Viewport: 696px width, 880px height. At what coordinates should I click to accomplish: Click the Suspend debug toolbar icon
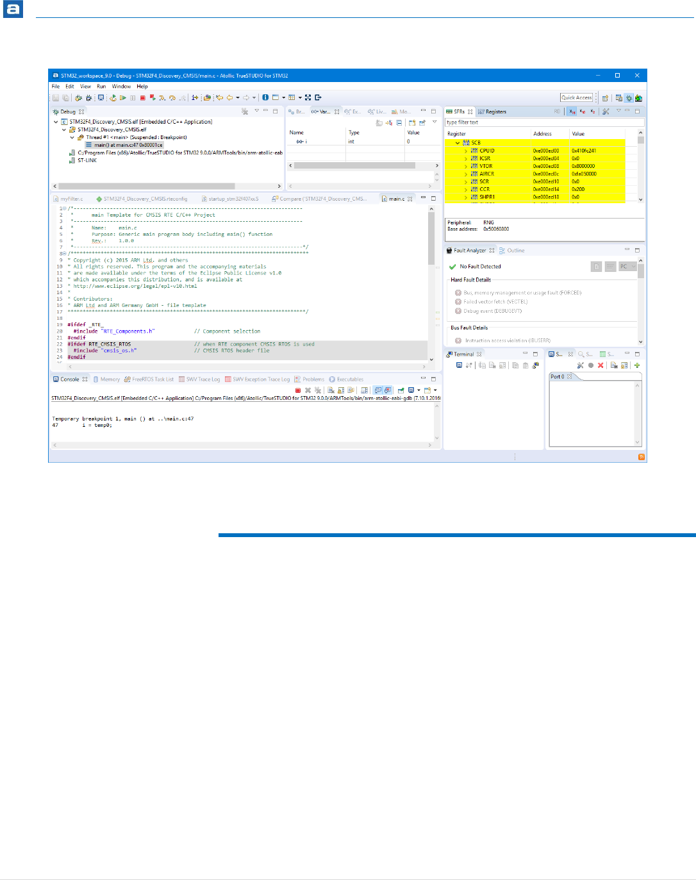pos(133,97)
